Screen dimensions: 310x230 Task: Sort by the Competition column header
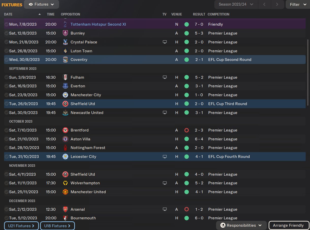[218, 14]
